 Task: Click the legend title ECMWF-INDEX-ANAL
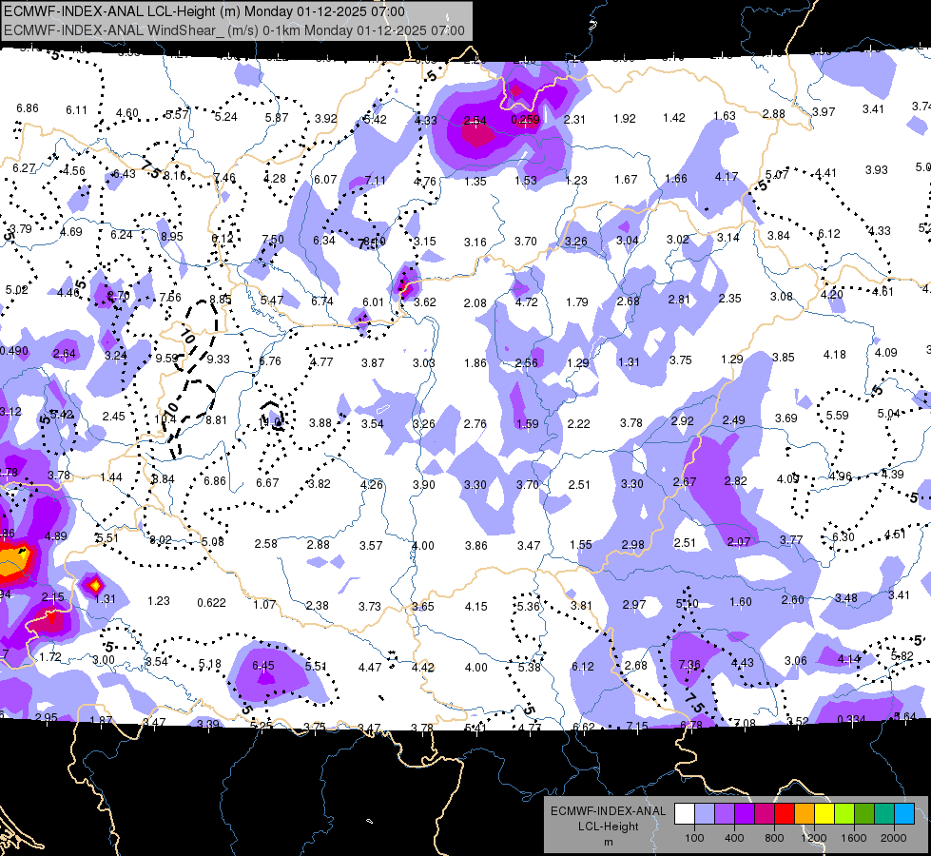click(608, 811)
